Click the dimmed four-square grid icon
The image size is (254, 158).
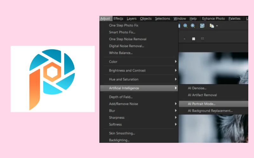202,38
